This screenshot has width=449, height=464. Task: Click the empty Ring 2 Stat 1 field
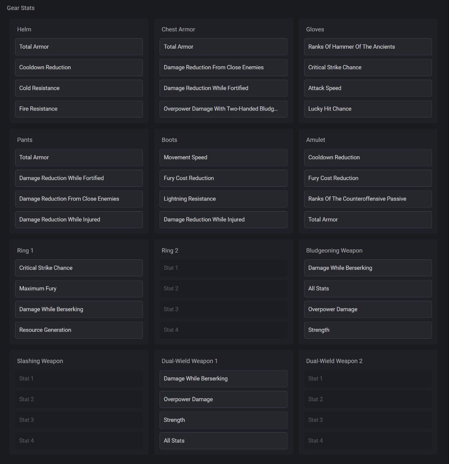point(223,268)
